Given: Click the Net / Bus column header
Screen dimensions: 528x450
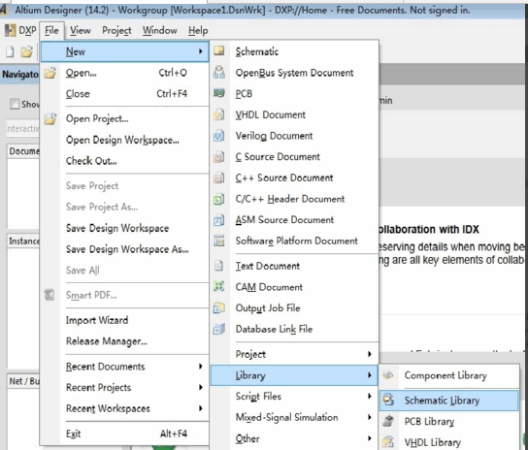Looking at the screenshot, I should pyautogui.click(x=23, y=381).
